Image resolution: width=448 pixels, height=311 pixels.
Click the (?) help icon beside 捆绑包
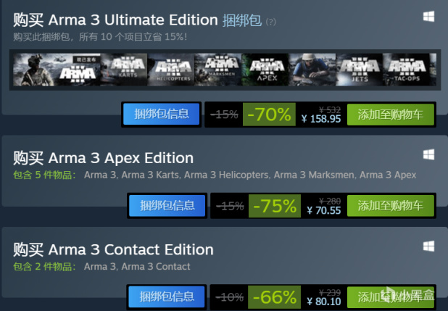coord(270,22)
